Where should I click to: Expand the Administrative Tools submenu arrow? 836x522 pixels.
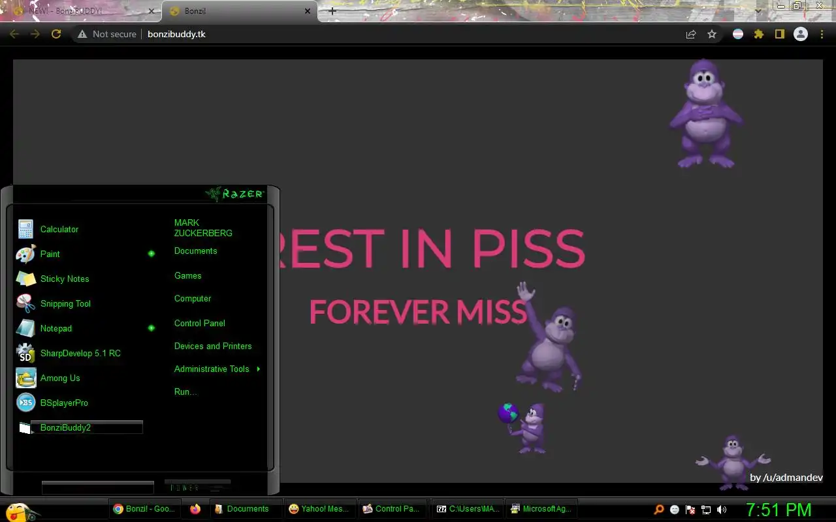point(259,369)
